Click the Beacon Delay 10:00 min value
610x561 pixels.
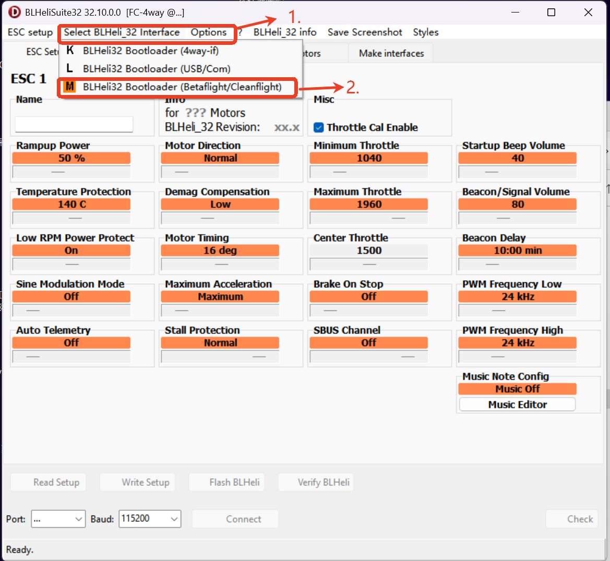(518, 250)
